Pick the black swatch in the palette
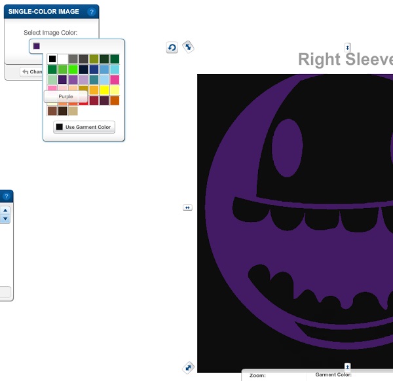 52,59
